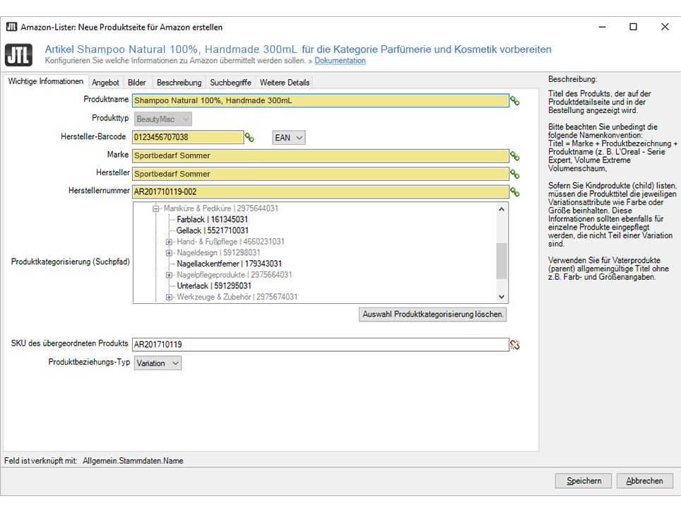Expand the Nageldesign category node
681x513 pixels.
tap(170, 253)
